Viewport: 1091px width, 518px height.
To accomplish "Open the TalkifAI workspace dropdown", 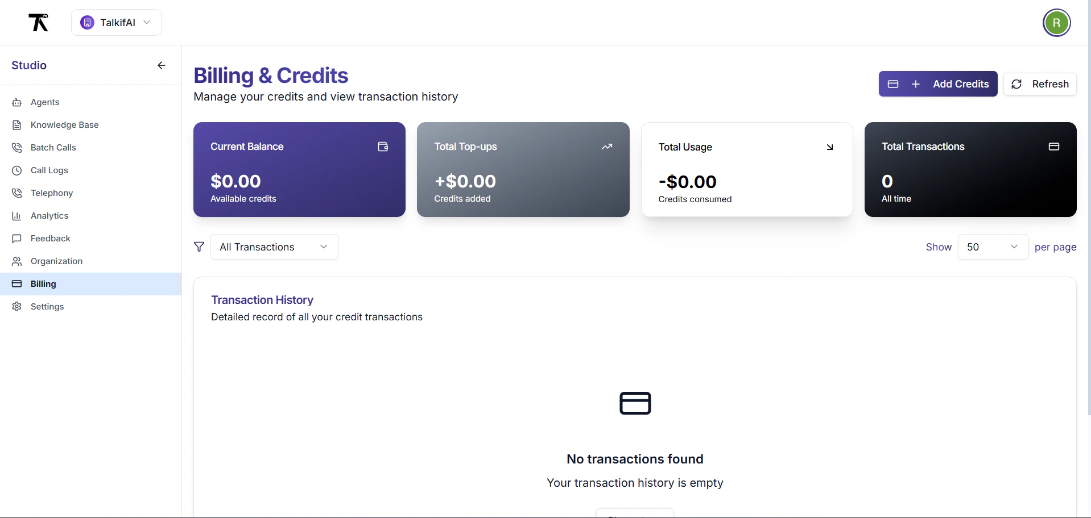I will [116, 22].
